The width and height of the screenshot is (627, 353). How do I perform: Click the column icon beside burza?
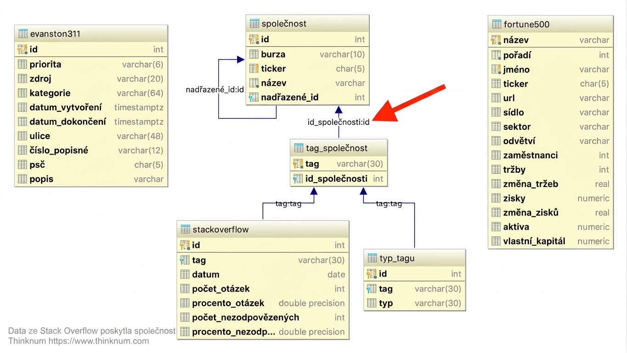[x=254, y=54]
